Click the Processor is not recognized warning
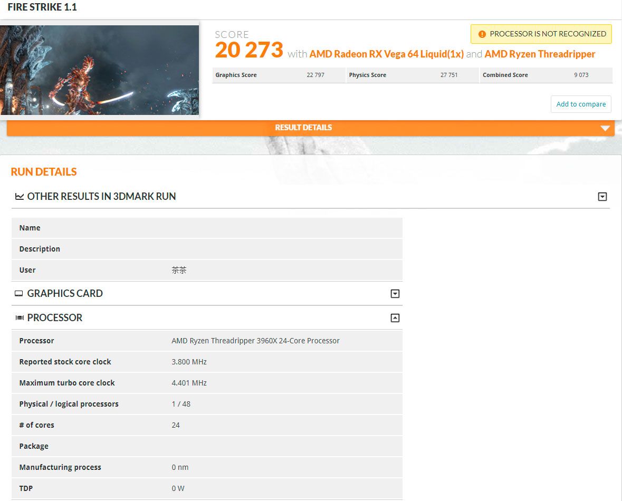 point(541,34)
